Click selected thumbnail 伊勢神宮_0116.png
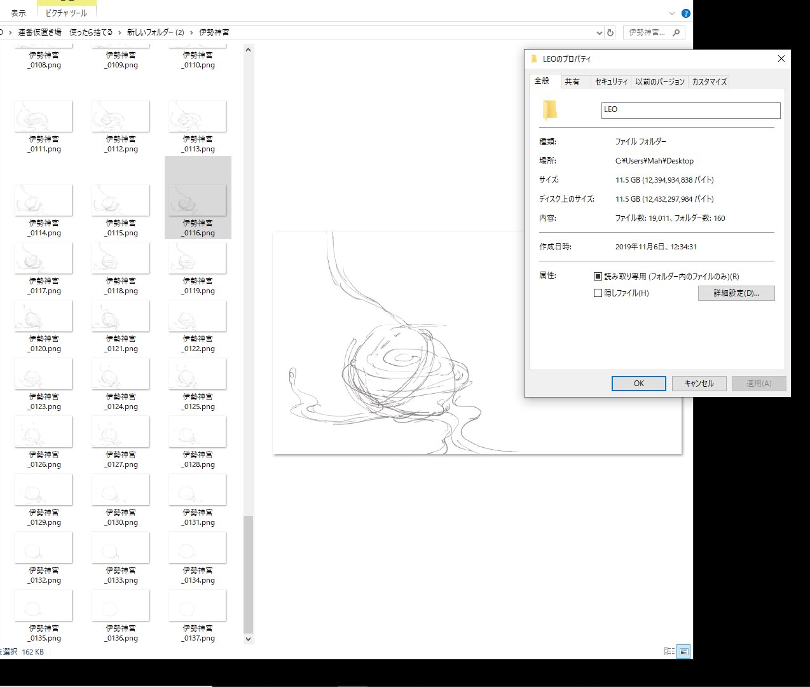 pos(198,198)
